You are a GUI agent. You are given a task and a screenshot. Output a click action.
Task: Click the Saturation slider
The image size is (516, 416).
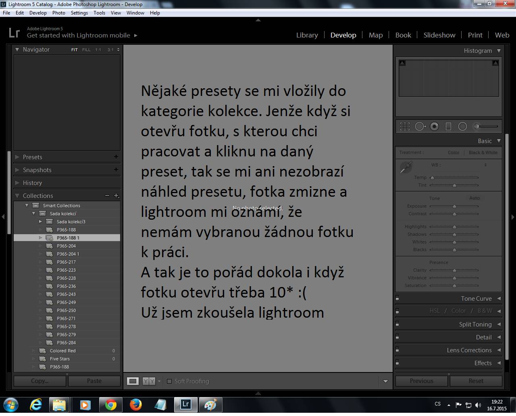[454, 285]
